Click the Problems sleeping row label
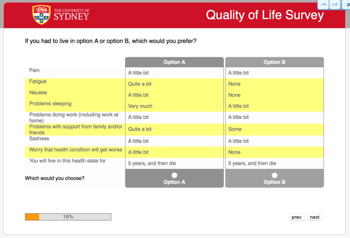Viewport: 350px width, 238px height. pos(50,104)
